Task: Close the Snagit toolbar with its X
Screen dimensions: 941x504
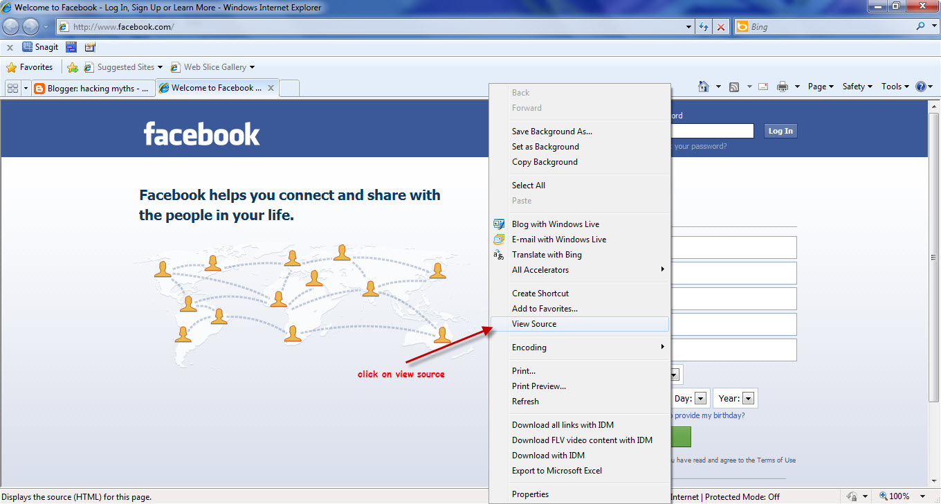Action: tap(10, 48)
